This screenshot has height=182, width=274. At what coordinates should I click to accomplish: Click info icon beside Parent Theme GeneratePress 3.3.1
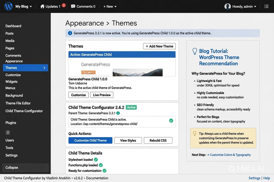coord(118,113)
